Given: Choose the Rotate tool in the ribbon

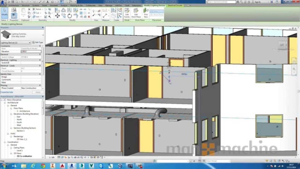Looking at the screenshot, I should 69,16.
